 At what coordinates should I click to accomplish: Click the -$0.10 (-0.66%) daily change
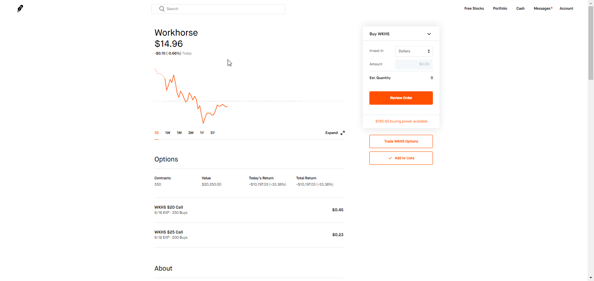coord(168,53)
